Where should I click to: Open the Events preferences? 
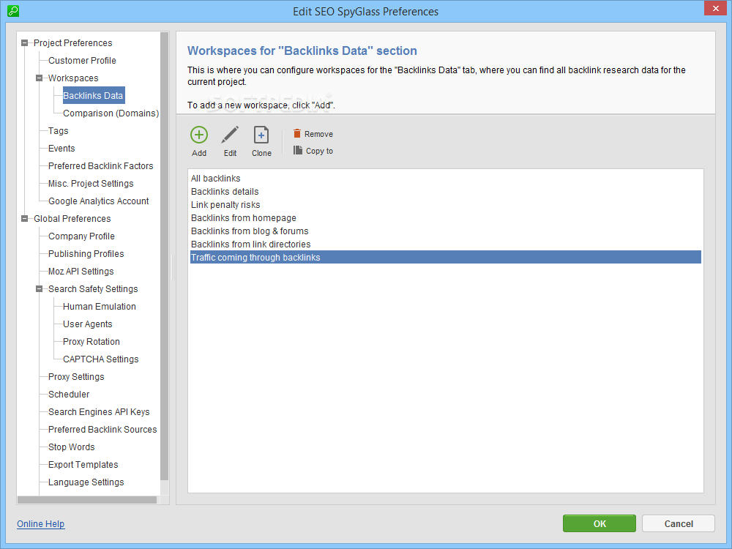tap(61, 149)
